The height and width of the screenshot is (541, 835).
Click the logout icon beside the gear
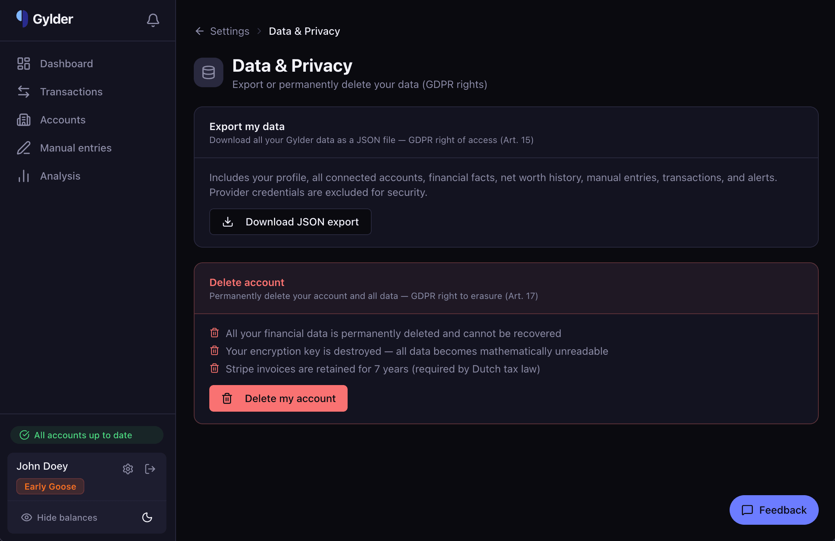pyautogui.click(x=151, y=469)
